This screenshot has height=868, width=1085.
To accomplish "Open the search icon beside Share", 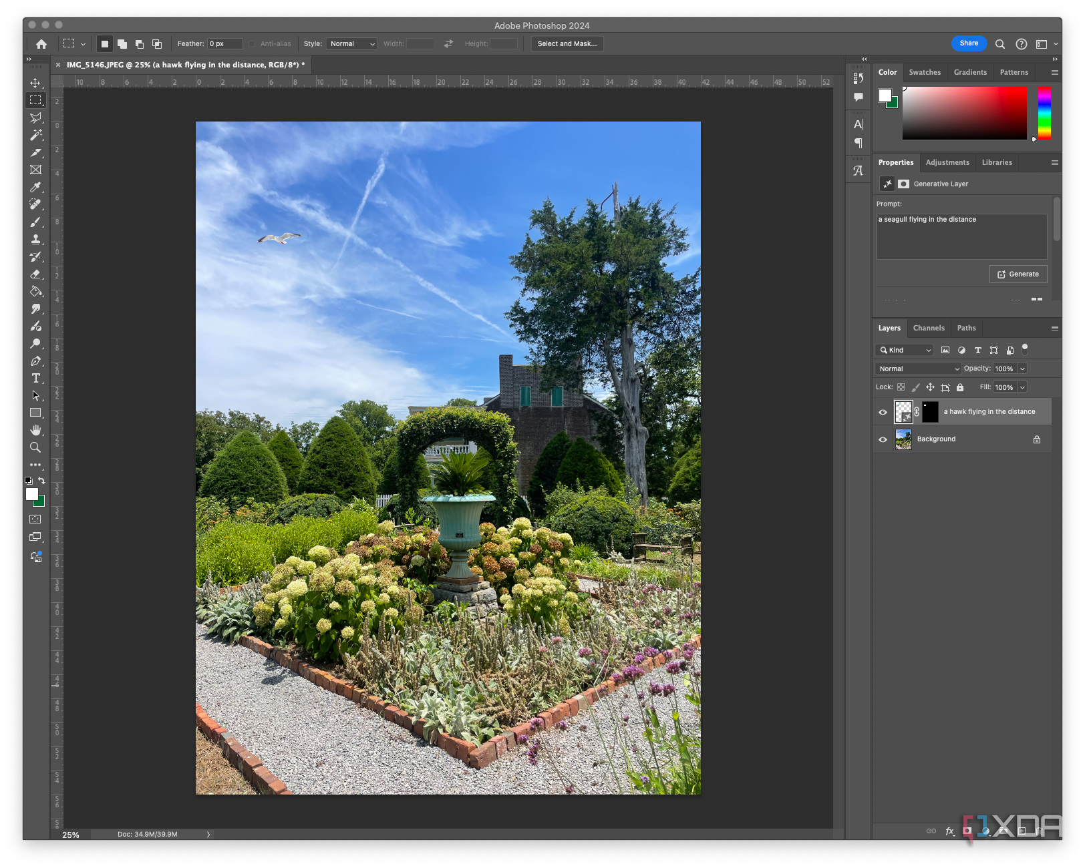I will click(x=1000, y=44).
